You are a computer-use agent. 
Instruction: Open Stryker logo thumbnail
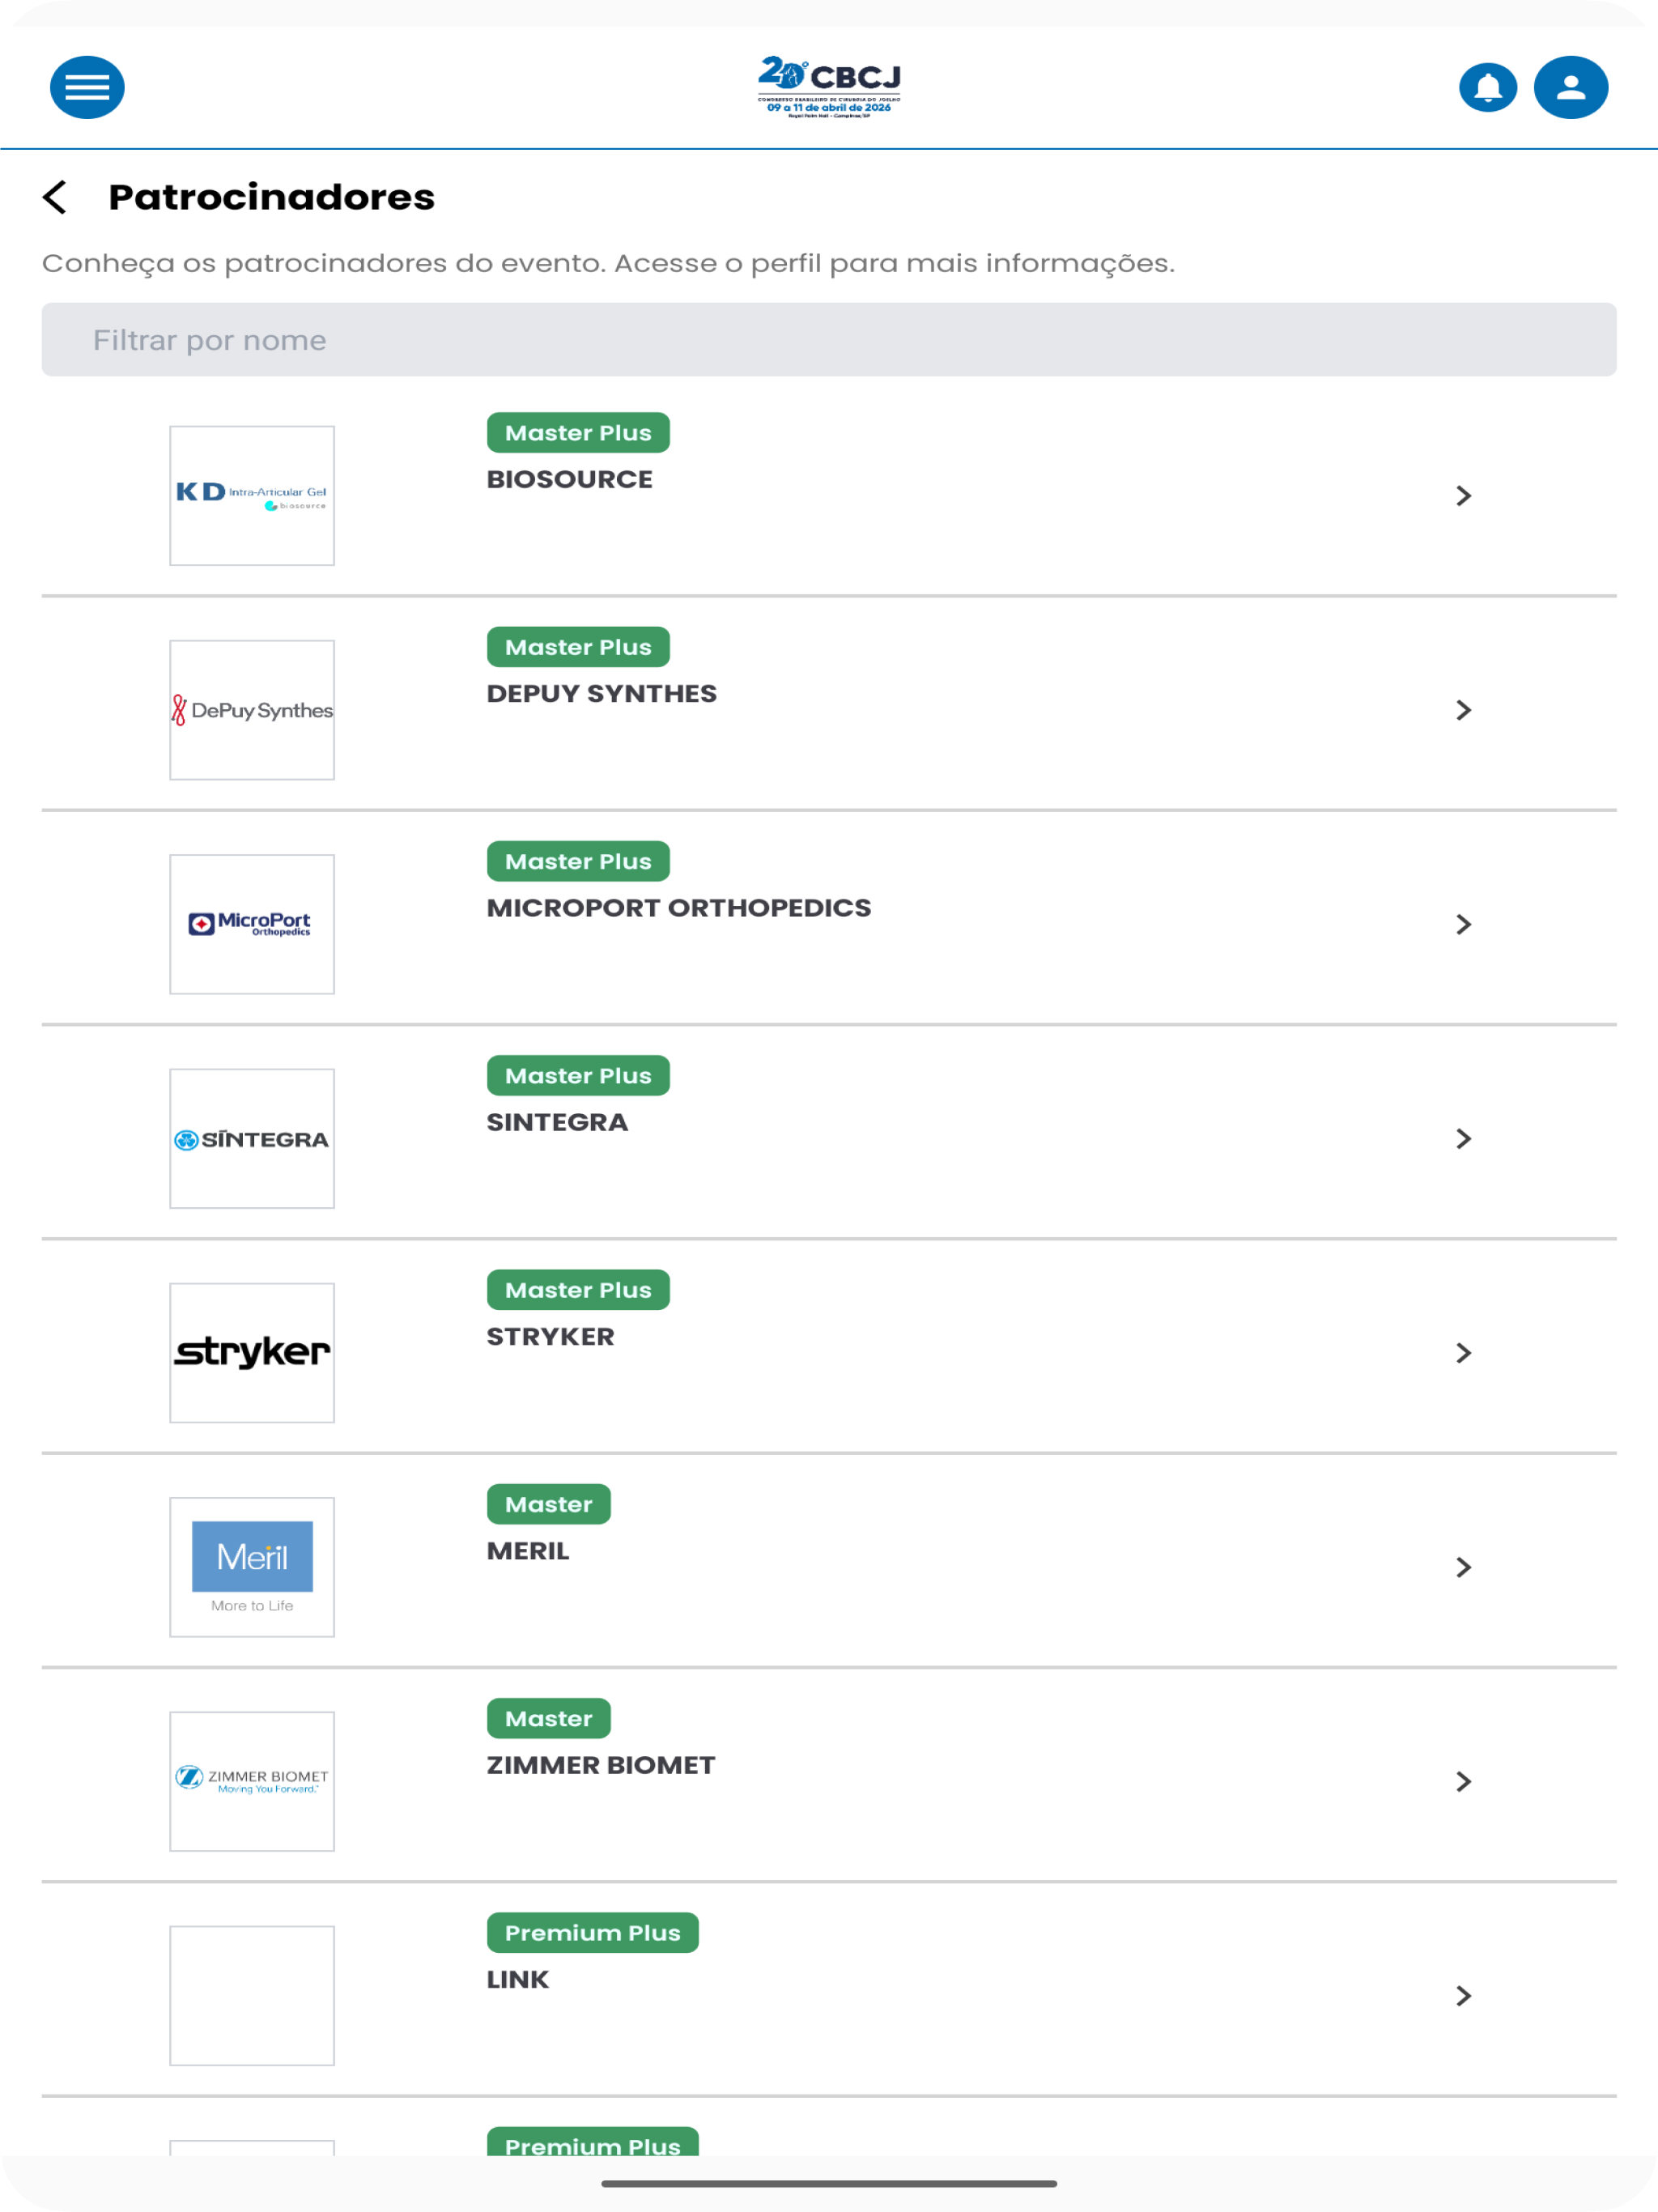[x=252, y=1353]
